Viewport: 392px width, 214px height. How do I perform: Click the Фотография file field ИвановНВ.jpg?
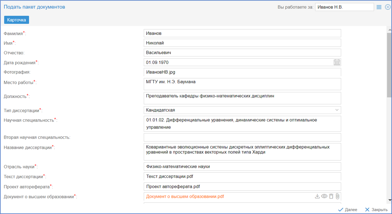pos(242,72)
